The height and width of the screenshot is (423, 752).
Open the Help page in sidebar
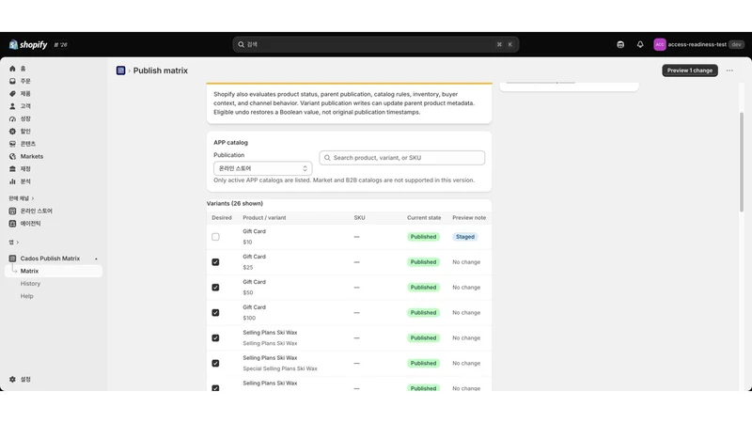click(27, 296)
